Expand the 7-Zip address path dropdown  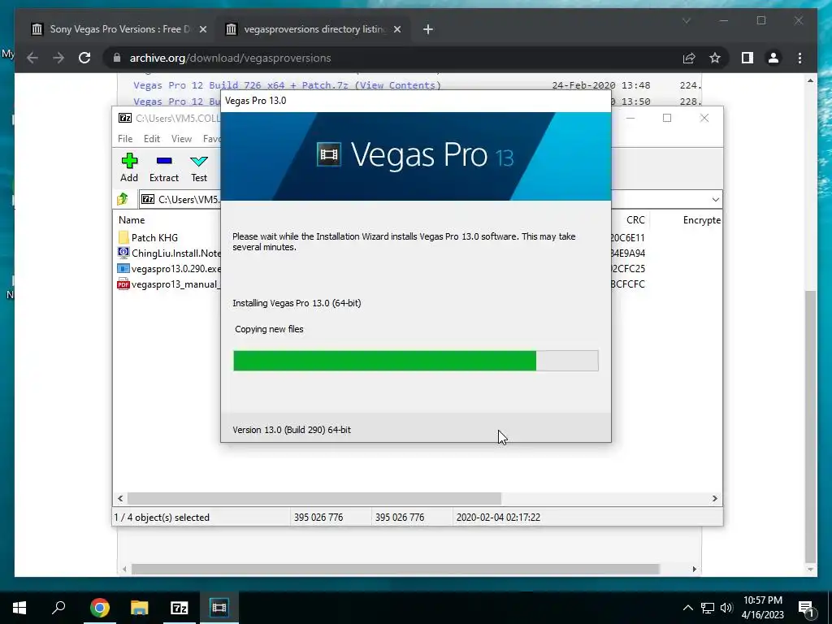click(x=715, y=200)
